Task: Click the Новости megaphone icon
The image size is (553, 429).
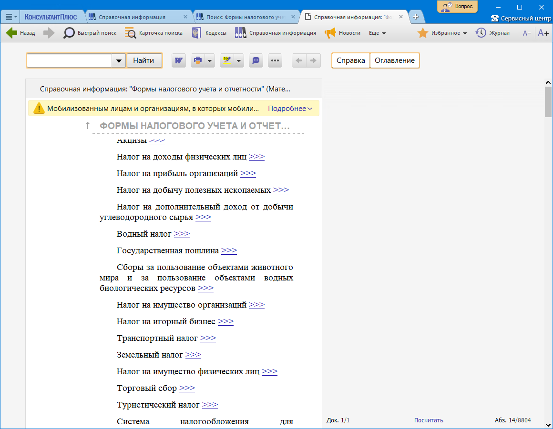Action: click(330, 33)
